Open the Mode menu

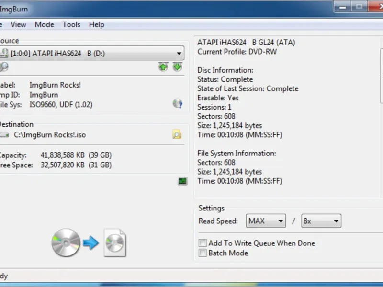coord(44,25)
